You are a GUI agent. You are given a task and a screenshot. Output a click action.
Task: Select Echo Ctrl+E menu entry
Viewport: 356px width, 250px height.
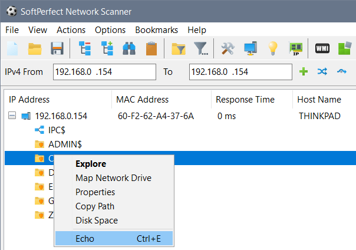pyautogui.click(x=114, y=238)
